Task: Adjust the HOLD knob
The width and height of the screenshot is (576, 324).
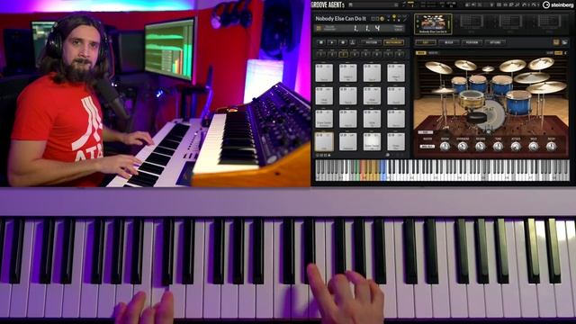Action: (534, 147)
